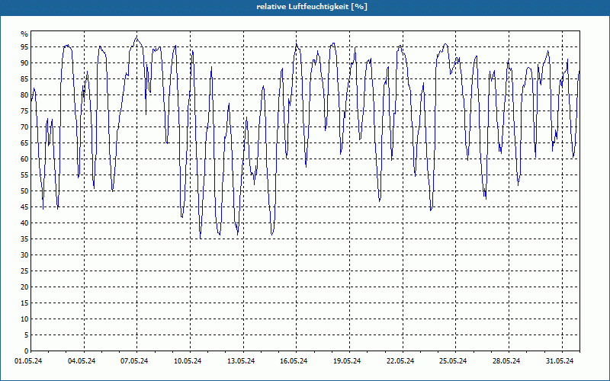This screenshot has height=381, width=610.
Task: Click the y-axis label '85'
Action: click(x=24, y=79)
